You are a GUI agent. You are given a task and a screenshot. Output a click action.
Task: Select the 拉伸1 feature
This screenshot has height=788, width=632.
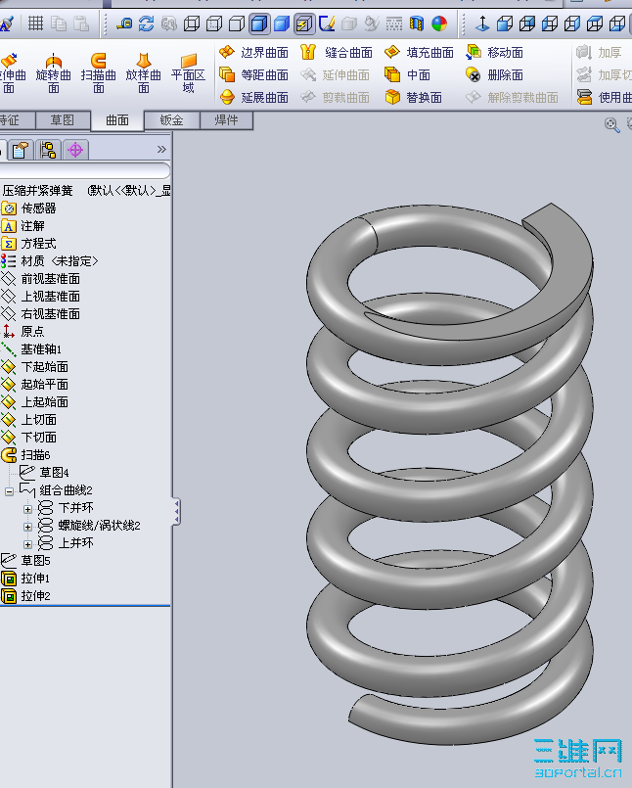[25, 579]
